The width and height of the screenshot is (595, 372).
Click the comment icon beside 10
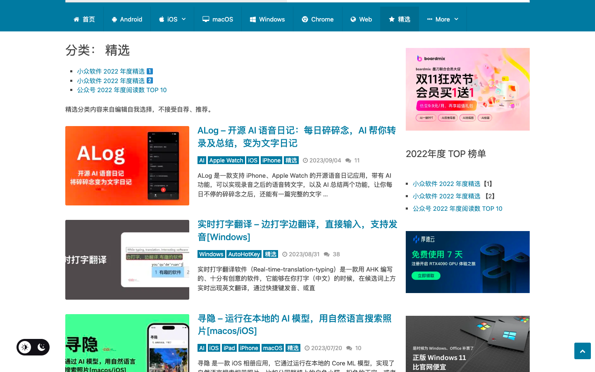click(x=349, y=348)
